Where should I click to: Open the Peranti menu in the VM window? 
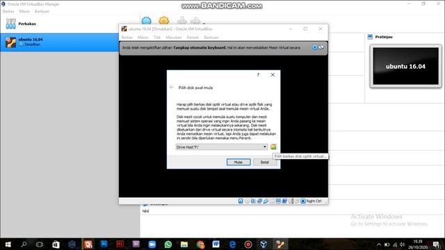193,37
